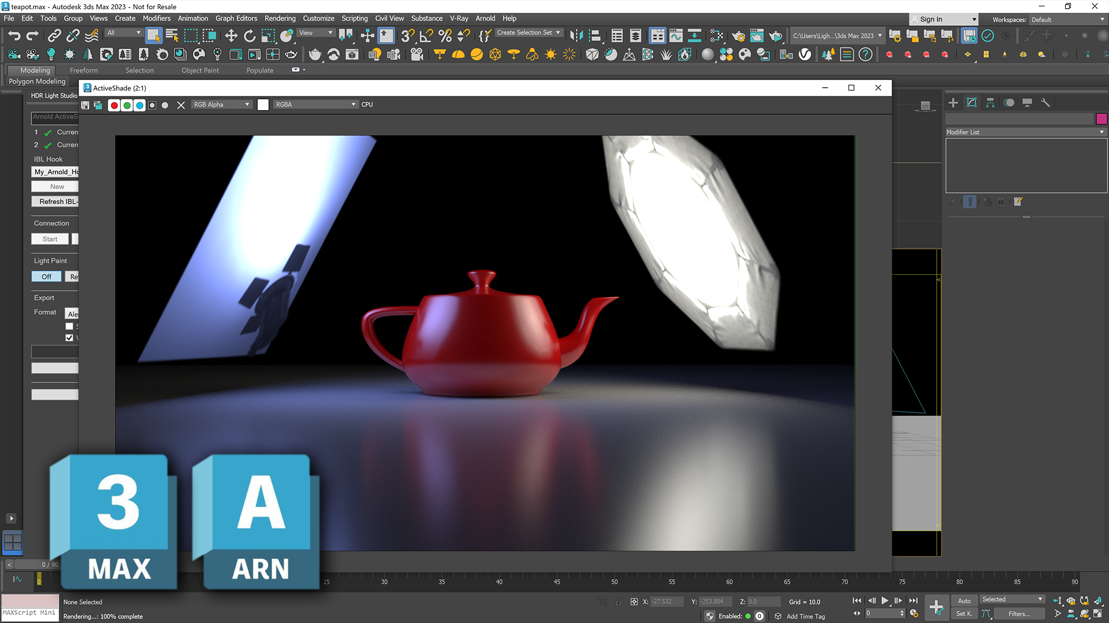Click the Unlink Selection broken chain icon

tap(72, 36)
